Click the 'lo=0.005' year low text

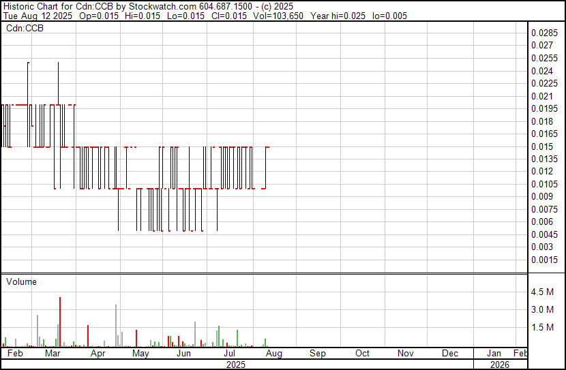click(390, 16)
